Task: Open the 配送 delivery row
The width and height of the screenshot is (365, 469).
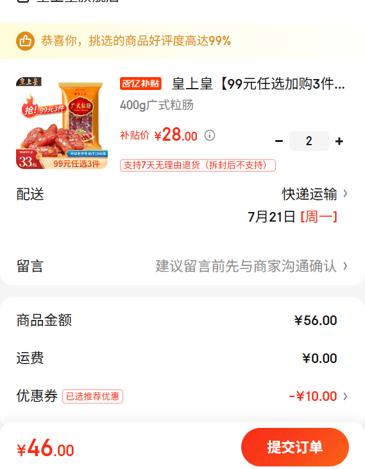Action: 182,194
